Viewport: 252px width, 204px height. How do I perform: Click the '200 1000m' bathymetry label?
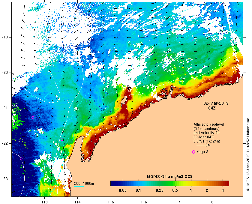coord(84,184)
